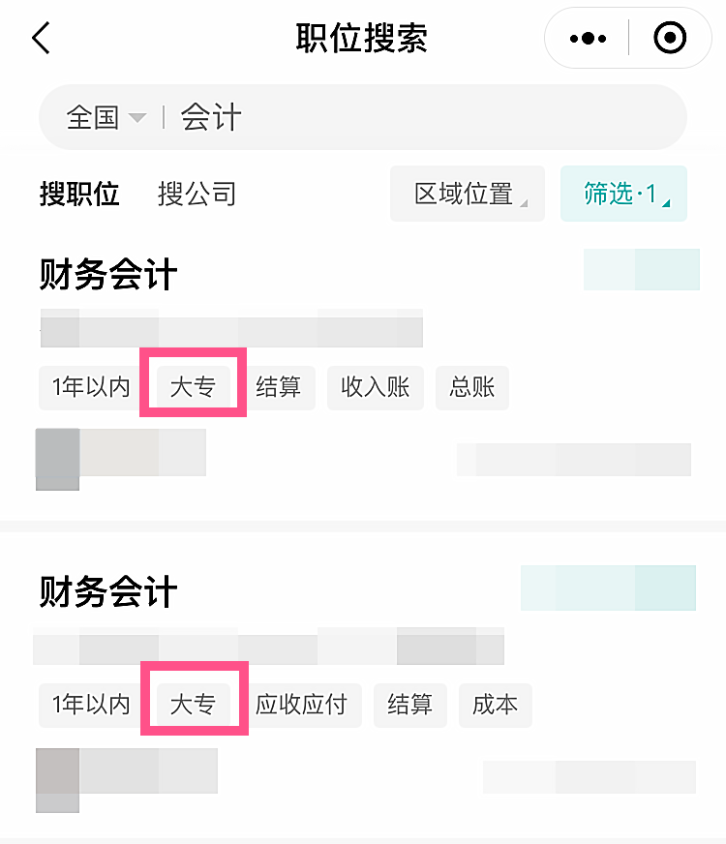
Task: Switch to the 搜公司 tab
Action: click(x=197, y=194)
